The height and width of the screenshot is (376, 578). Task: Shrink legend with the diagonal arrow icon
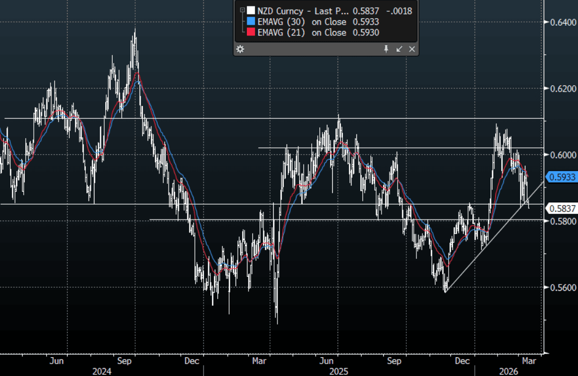(x=399, y=49)
